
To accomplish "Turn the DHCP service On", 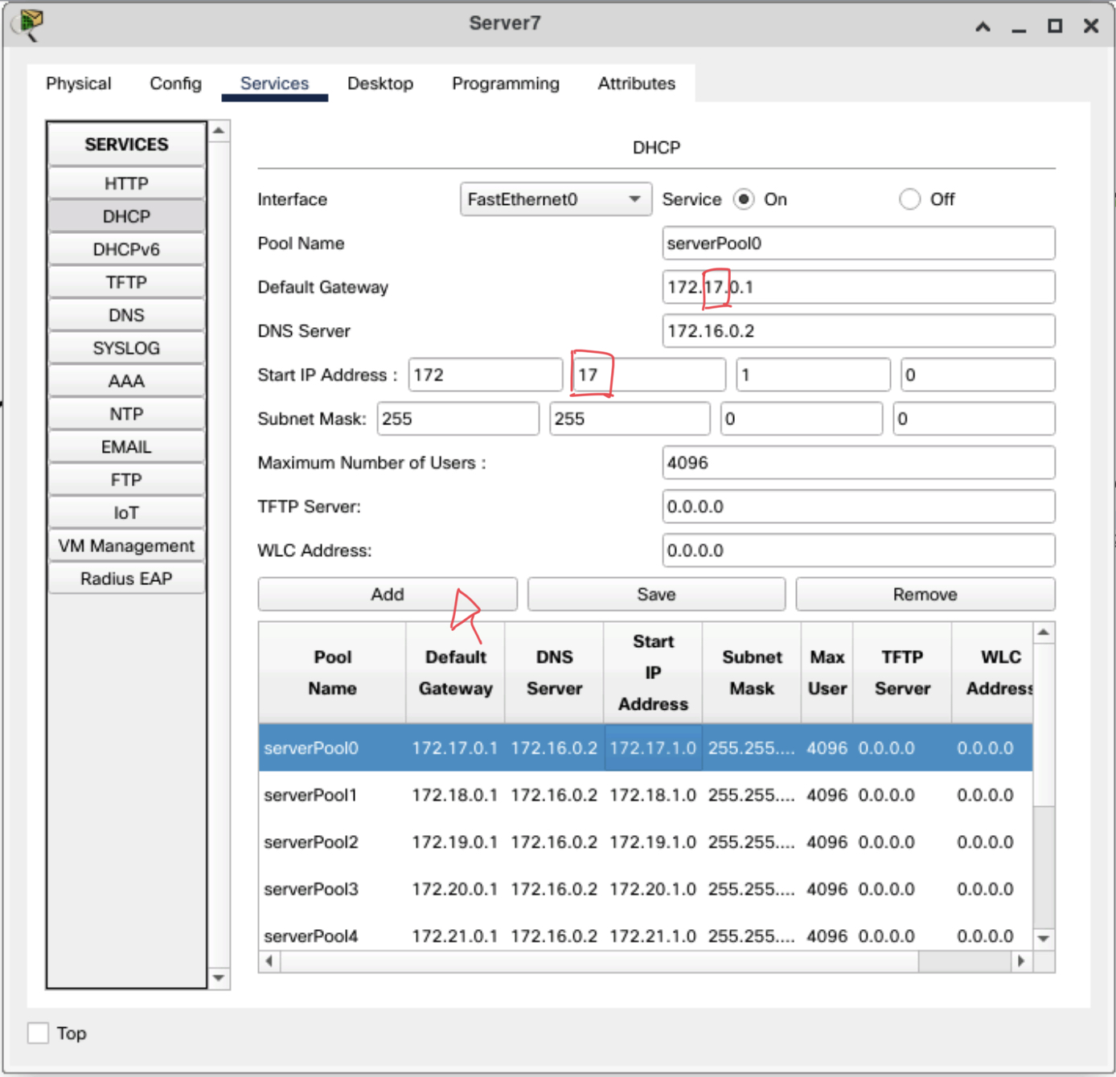I will (x=745, y=199).
